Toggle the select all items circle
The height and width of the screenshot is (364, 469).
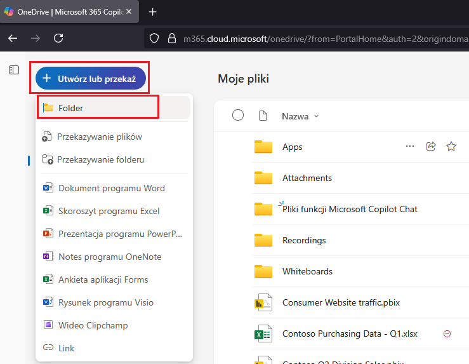coord(238,115)
